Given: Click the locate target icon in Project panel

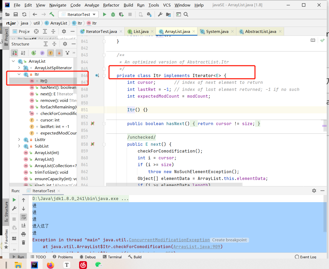Looking at the screenshot, I should (x=36, y=31).
